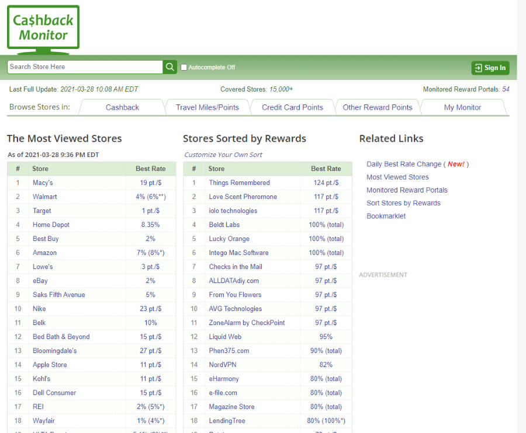Open the REI store link
This screenshot has height=433, width=526.
pyautogui.click(x=38, y=407)
